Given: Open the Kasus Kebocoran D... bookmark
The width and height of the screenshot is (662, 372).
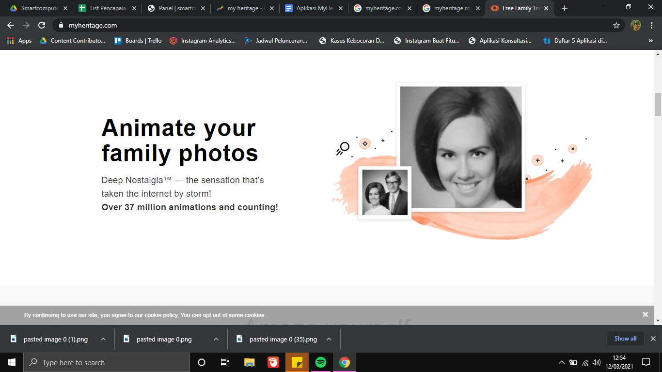Looking at the screenshot, I should pyautogui.click(x=351, y=41).
